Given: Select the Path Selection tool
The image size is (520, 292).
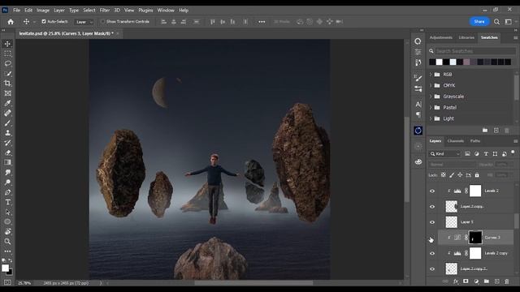Looking at the screenshot, I should point(7,212).
